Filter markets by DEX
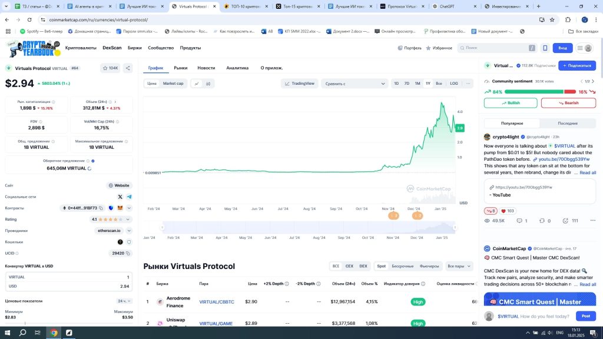The image size is (603, 339). coord(363,267)
